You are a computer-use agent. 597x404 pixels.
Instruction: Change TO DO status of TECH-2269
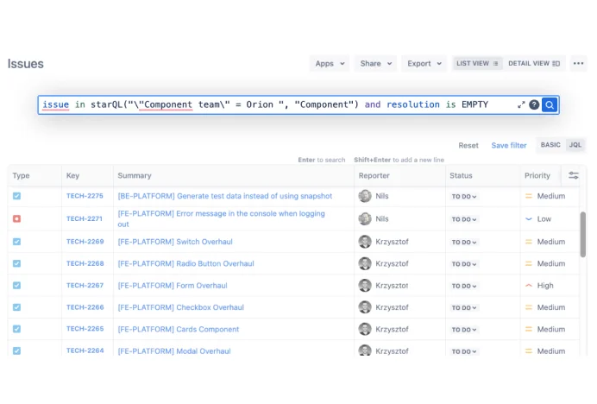pyautogui.click(x=464, y=242)
